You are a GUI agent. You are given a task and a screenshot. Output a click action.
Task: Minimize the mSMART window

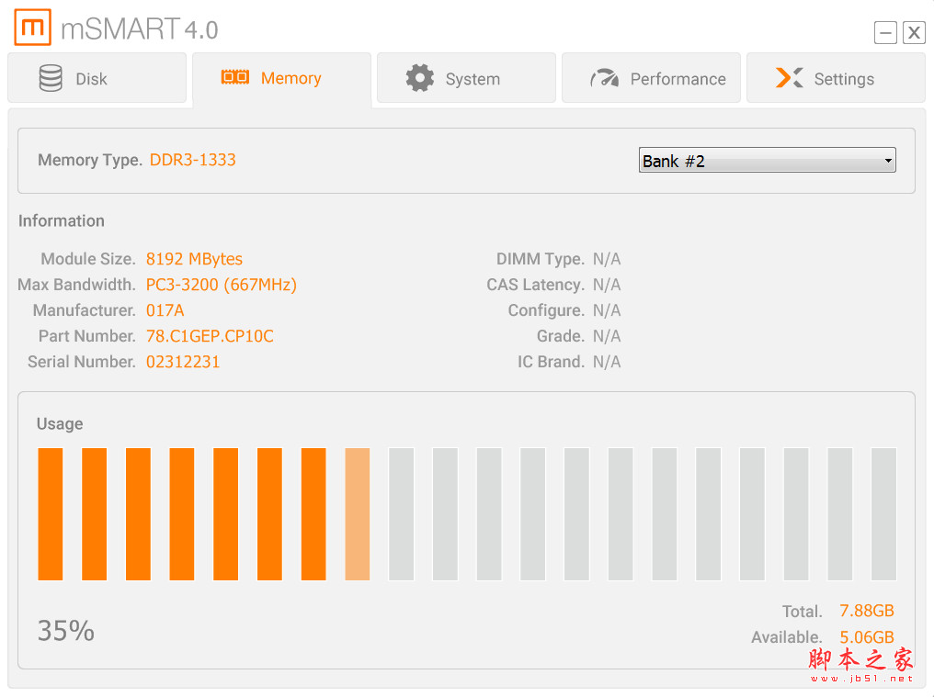click(x=886, y=32)
